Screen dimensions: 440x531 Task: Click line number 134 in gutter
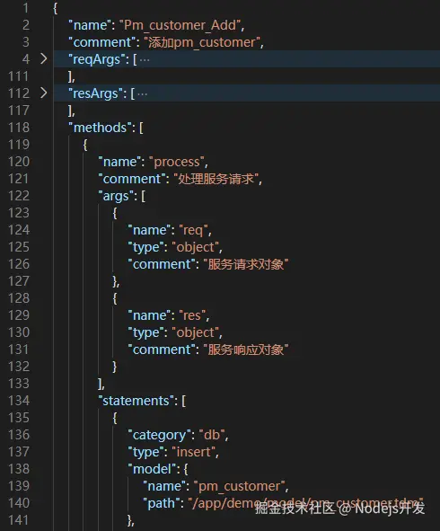point(19,401)
